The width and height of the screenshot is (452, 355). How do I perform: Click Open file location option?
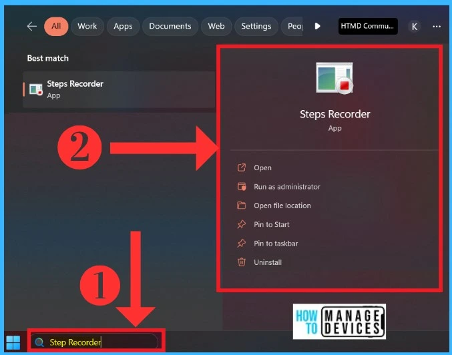(x=282, y=206)
